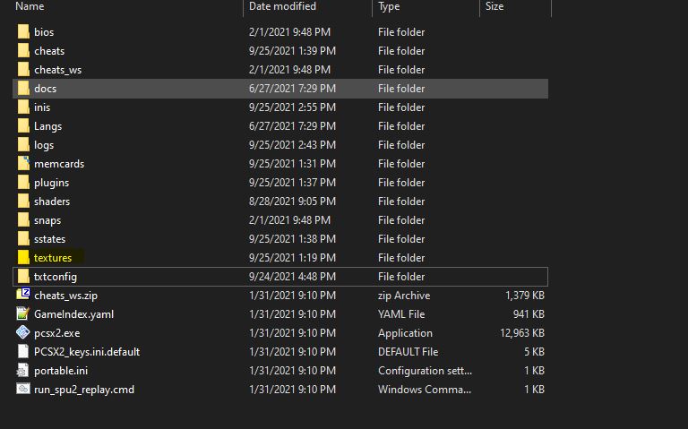Select the bios folder name
The image size is (688, 429).
tap(44, 32)
